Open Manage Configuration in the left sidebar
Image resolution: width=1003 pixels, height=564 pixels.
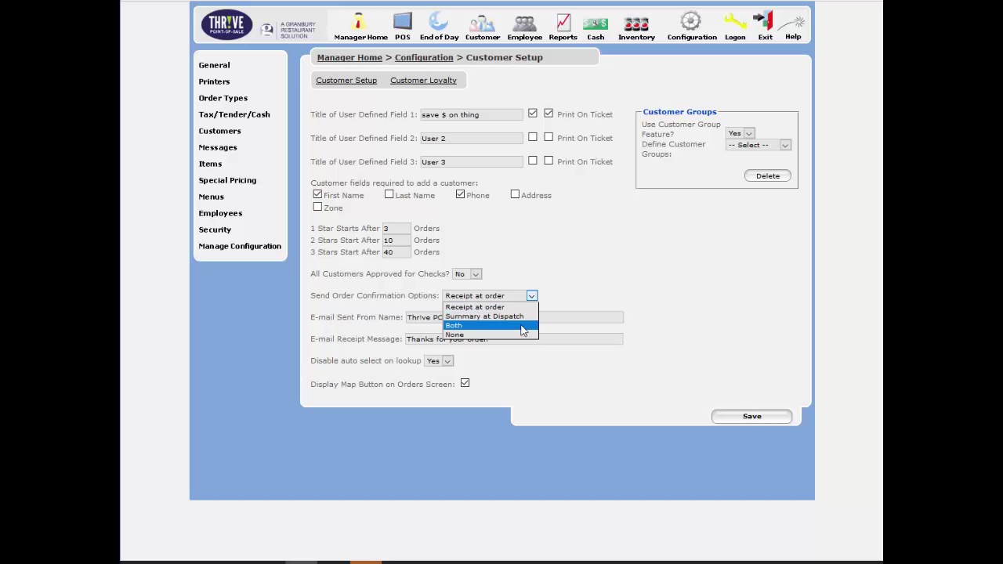click(x=240, y=246)
